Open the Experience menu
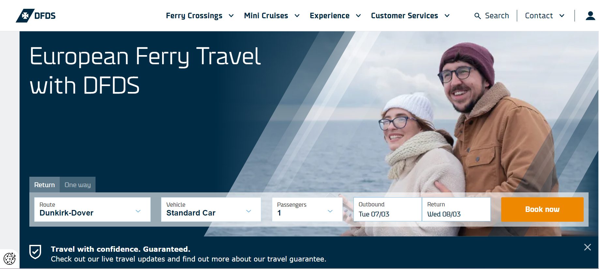The height and width of the screenshot is (269, 599). [335, 16]
